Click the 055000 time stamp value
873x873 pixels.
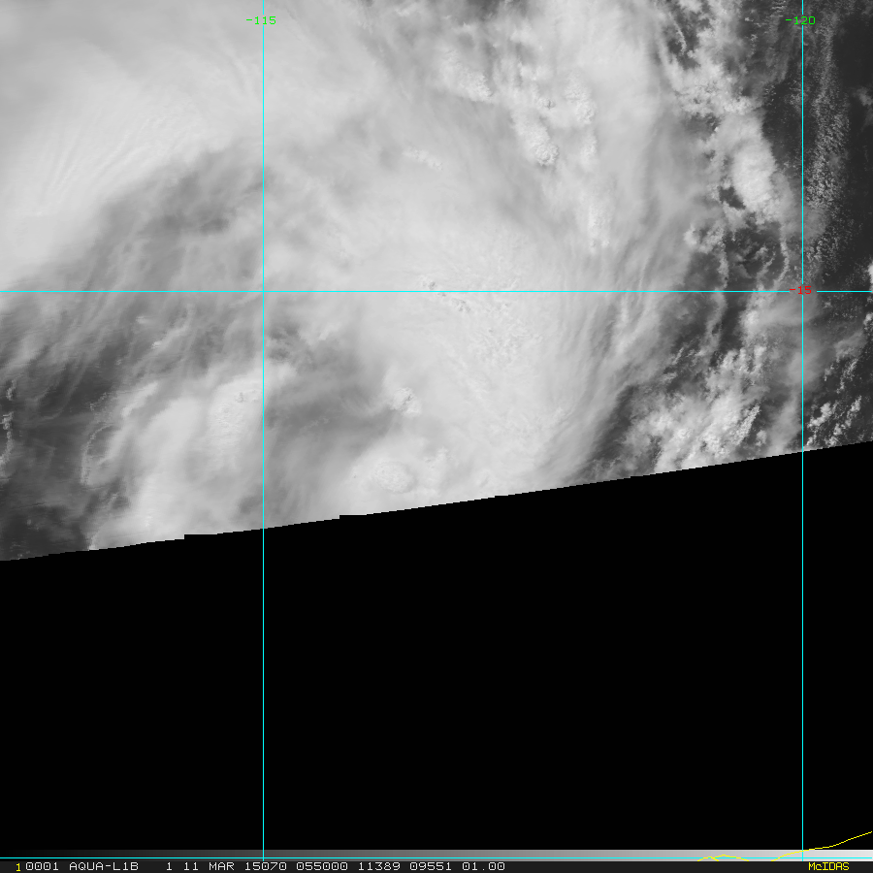tap(322, 866)
